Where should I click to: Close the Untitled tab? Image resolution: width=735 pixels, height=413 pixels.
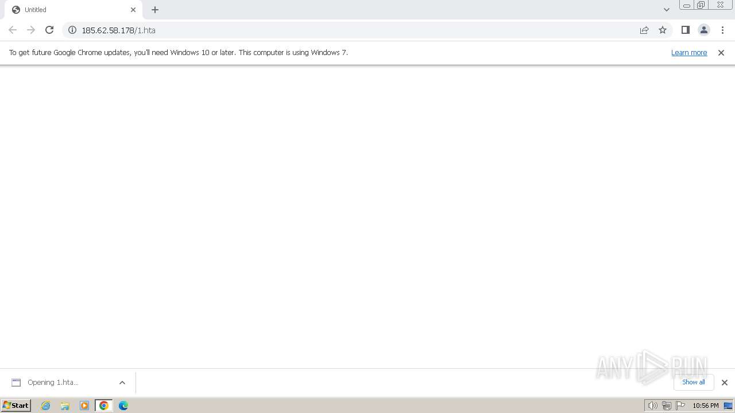click(x=133, y=10)
